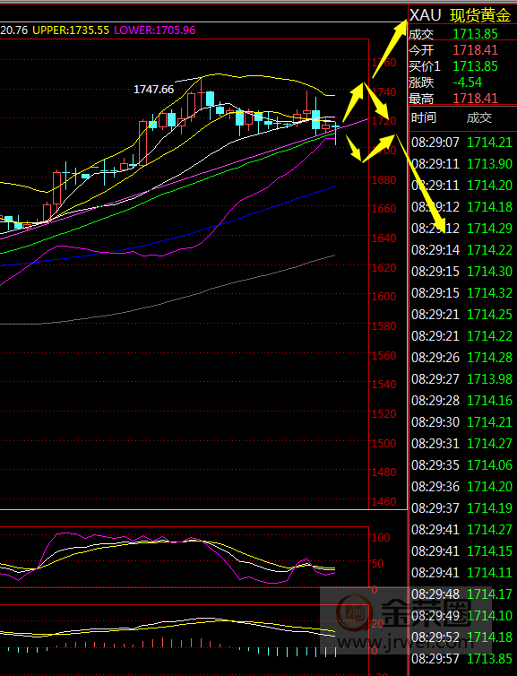Click the XAU 现货黄金 instrument title
Image resolution: width=517 pixels, height=676 pixels.
(461, 15)
